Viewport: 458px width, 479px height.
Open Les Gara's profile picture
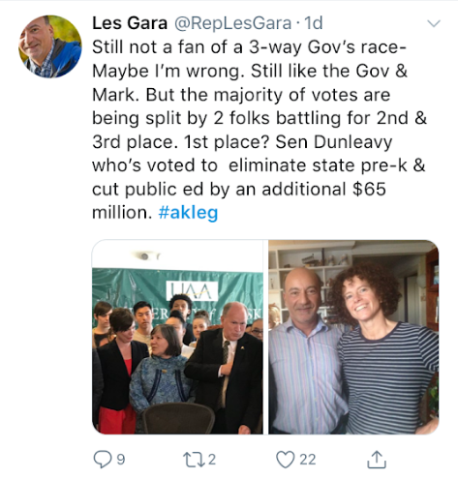click(50, 46)
